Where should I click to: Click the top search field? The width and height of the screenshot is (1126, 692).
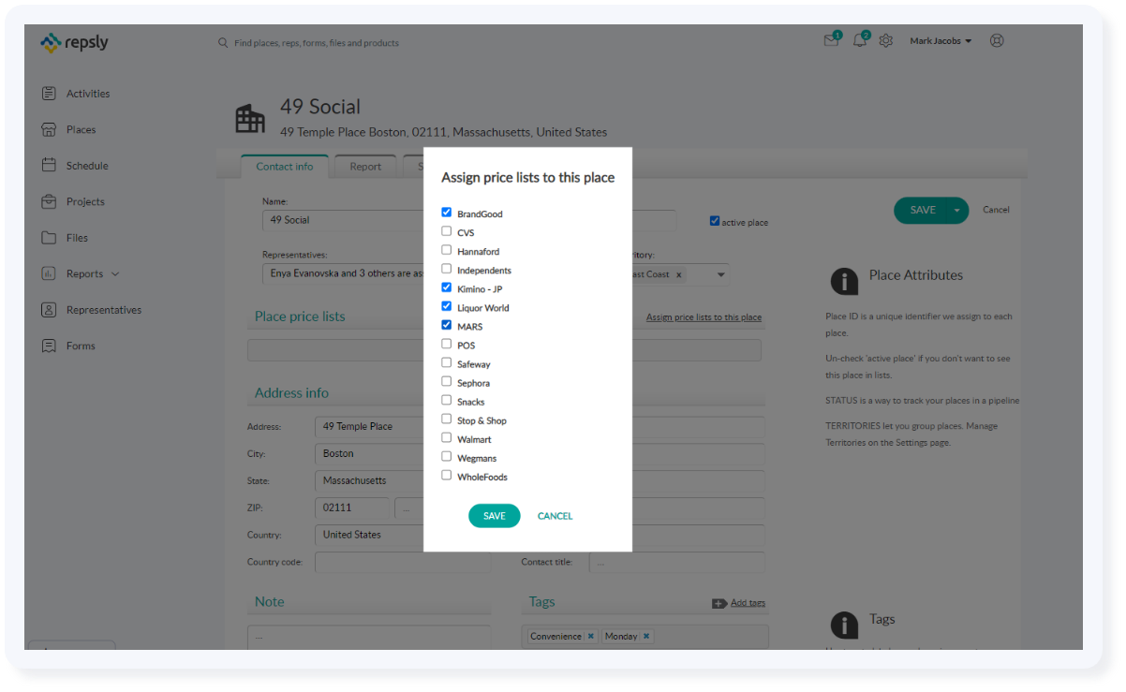(317, 43)
